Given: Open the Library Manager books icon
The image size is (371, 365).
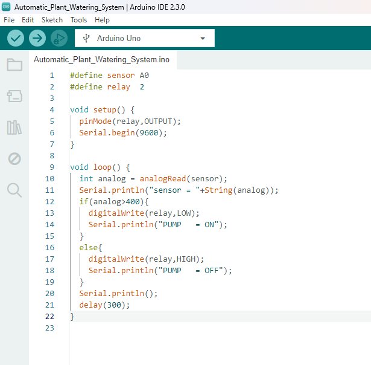Looking at the screenshot, I should pos(14,127).
